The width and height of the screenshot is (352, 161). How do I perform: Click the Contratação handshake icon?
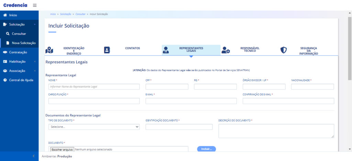point(5,52)
